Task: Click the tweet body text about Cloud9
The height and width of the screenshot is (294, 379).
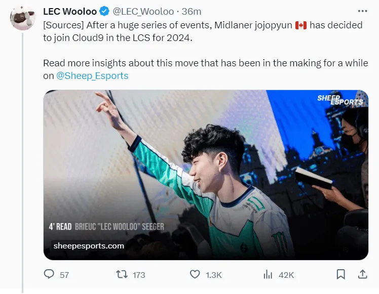Action: click(203, 31)
